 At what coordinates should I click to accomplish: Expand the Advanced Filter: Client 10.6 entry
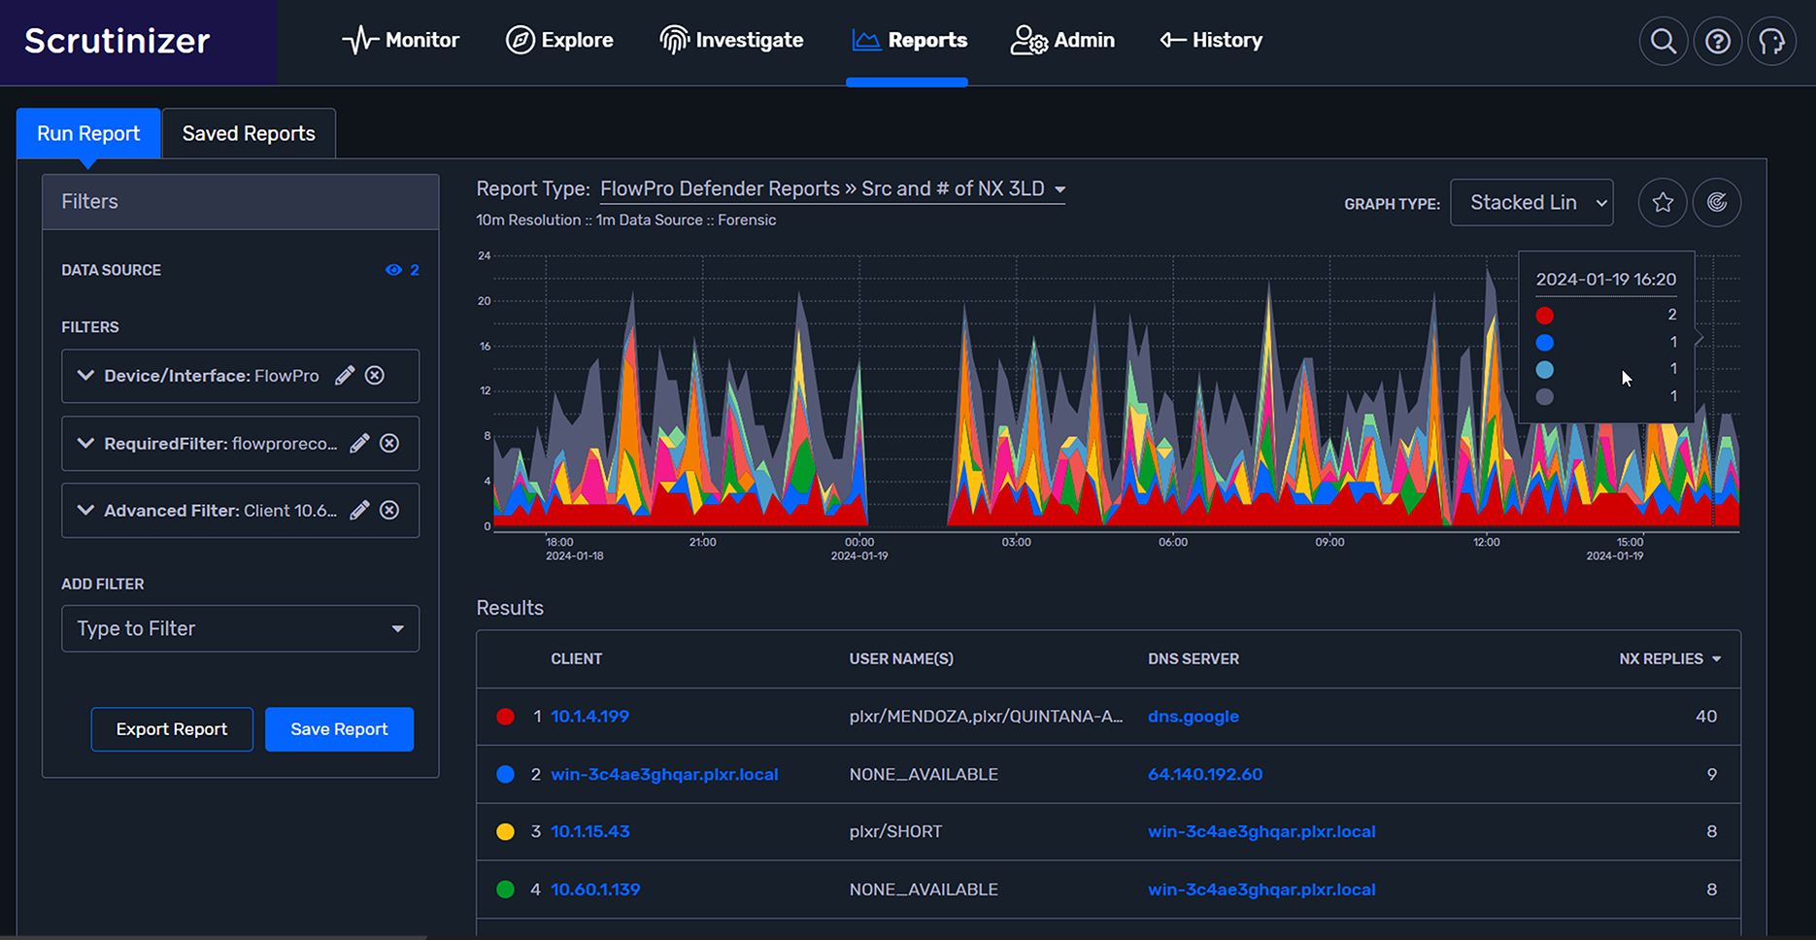coord(84,510)
